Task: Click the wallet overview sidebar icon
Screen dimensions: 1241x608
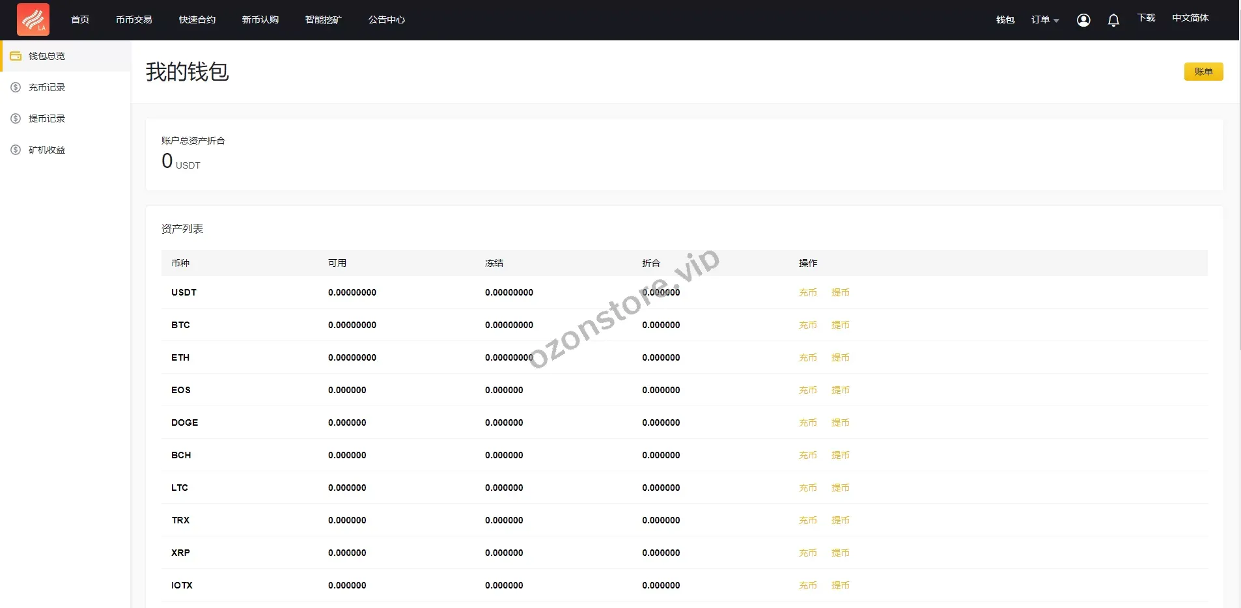Action: 16,56
